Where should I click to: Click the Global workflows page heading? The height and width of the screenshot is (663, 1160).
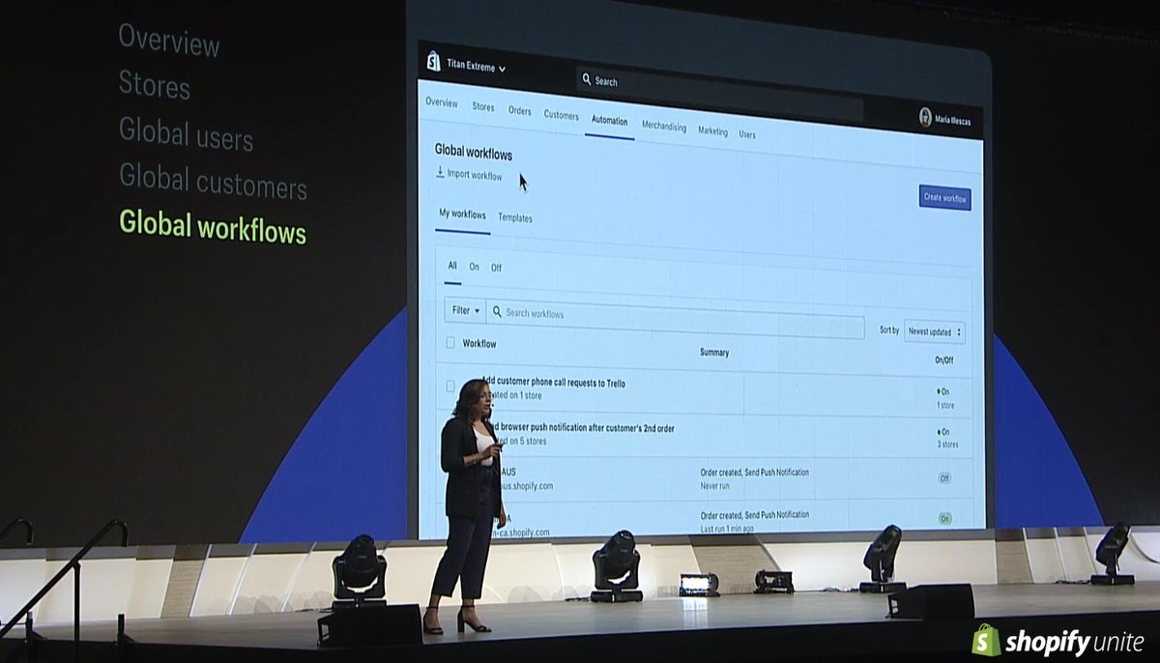[474, 153]
